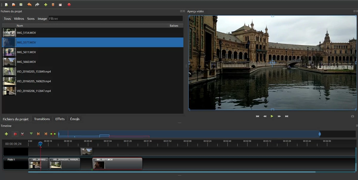Play the video preview
This screenshot has height=180, width=358.
[272, 116]
